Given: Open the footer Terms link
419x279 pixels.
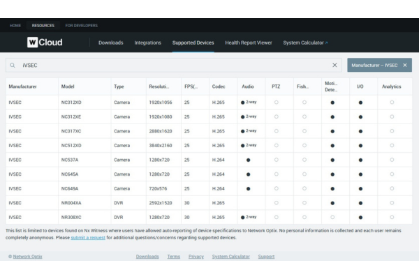Looking at the screenshot, I should [x=174, y=257].
